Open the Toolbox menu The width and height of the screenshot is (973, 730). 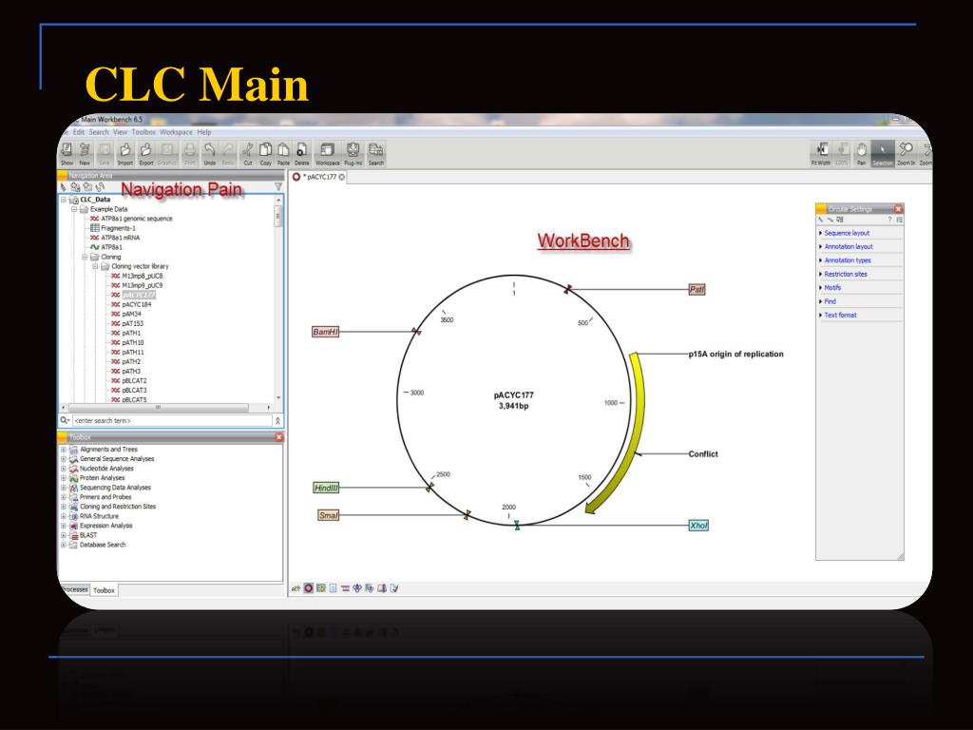(143, 132)
